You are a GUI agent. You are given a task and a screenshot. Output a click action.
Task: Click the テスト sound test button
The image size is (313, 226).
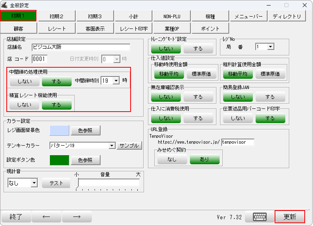click(x=56, y=183)
